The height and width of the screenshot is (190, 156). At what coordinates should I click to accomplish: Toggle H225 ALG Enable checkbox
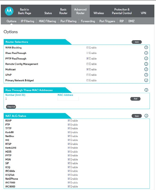pos(69,152)
